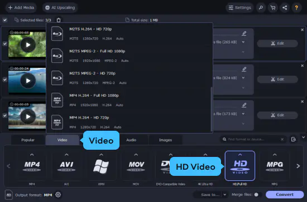Collapse the format panel with chevron
The height and width of the screenshot is (202, 307).
tap(303, 137)
